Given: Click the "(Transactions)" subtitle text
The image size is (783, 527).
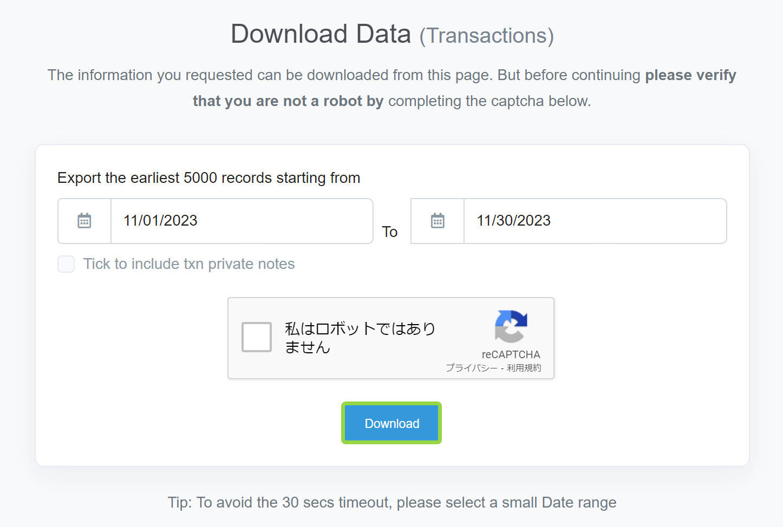Looking at the screenshot, I should 486,36.
